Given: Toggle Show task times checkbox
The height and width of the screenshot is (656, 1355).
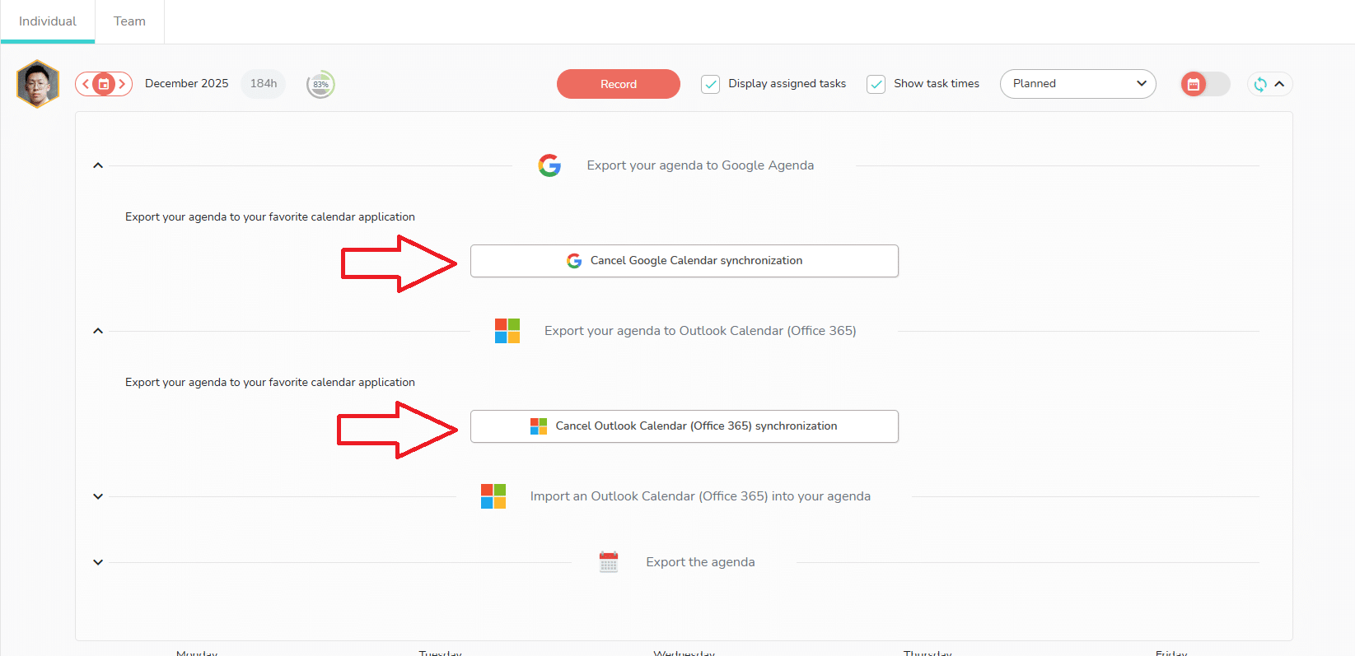Looking at the screenshot, I should (876, 84).
